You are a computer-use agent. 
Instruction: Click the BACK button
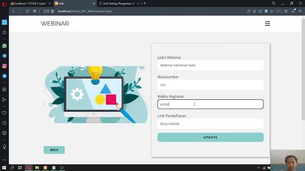[x=54, y=150]
